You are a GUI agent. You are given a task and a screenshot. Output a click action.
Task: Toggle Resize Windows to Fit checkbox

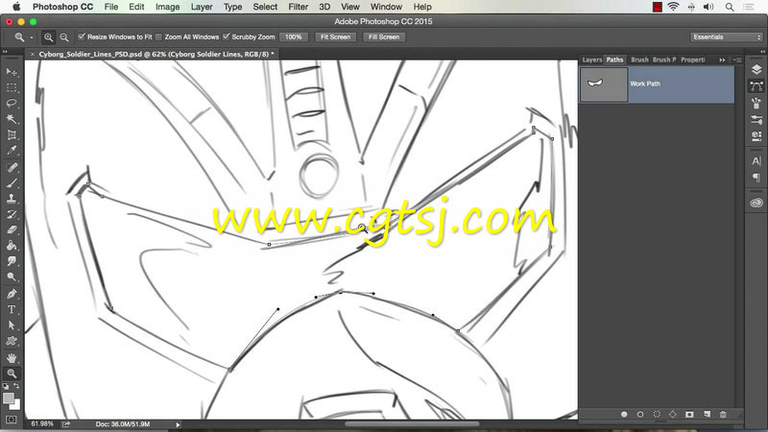[x=82, y=36]
